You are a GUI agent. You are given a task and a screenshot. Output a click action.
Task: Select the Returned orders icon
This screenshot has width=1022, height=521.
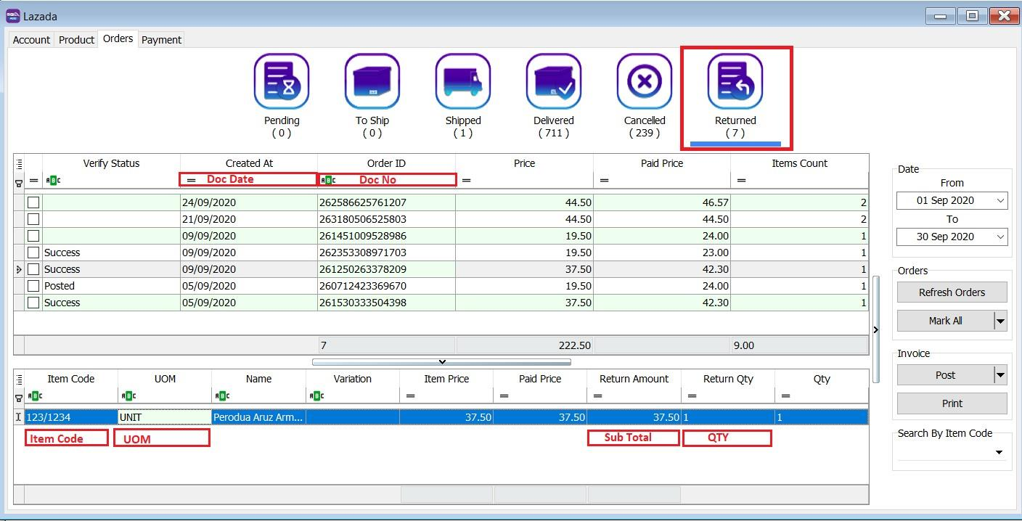pos(735,82)
